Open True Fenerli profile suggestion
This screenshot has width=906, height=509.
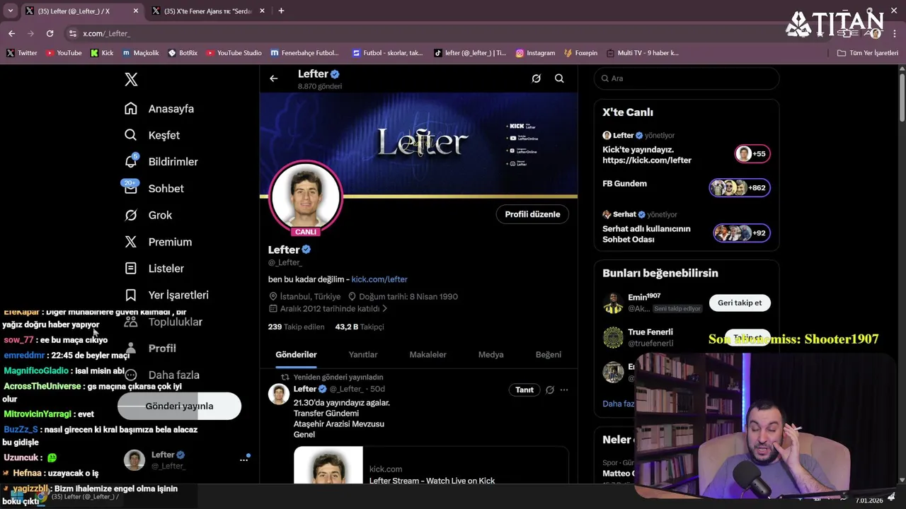(650, 337)
